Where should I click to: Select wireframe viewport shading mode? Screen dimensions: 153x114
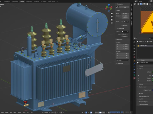(x=98, y=112)
